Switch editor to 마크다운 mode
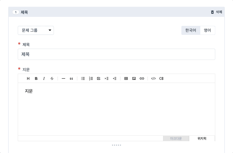 [176, 138]
